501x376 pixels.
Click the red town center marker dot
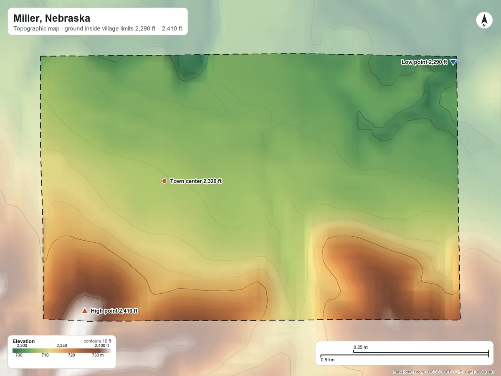point(164,181)
